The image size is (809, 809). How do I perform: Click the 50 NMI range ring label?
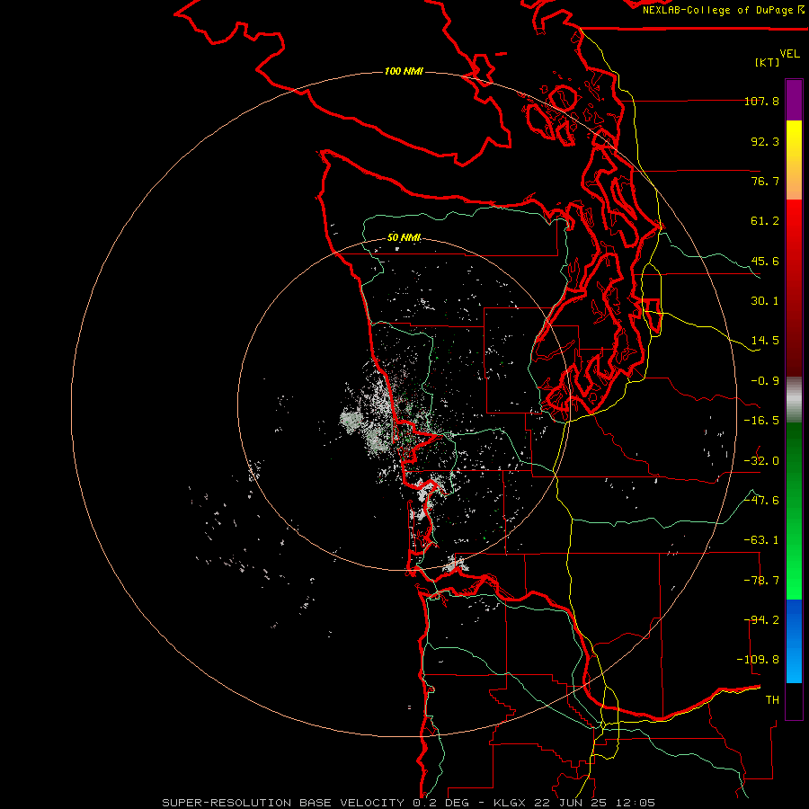pyautogui.click(x=404, y=238)
